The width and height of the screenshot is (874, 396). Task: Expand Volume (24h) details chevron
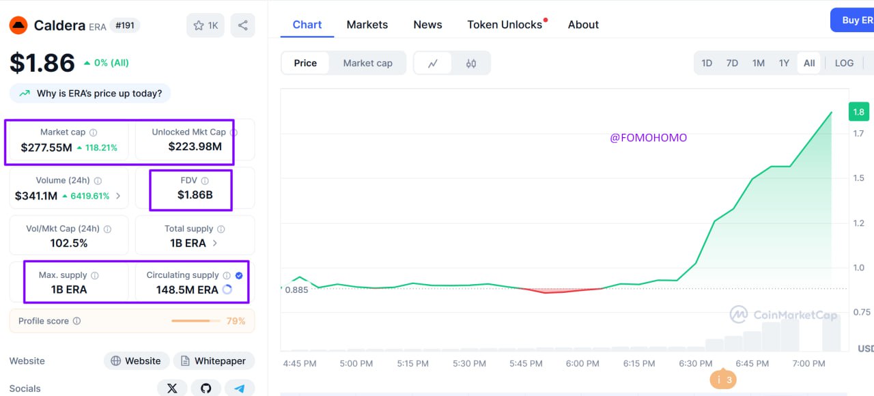[118, 196]
